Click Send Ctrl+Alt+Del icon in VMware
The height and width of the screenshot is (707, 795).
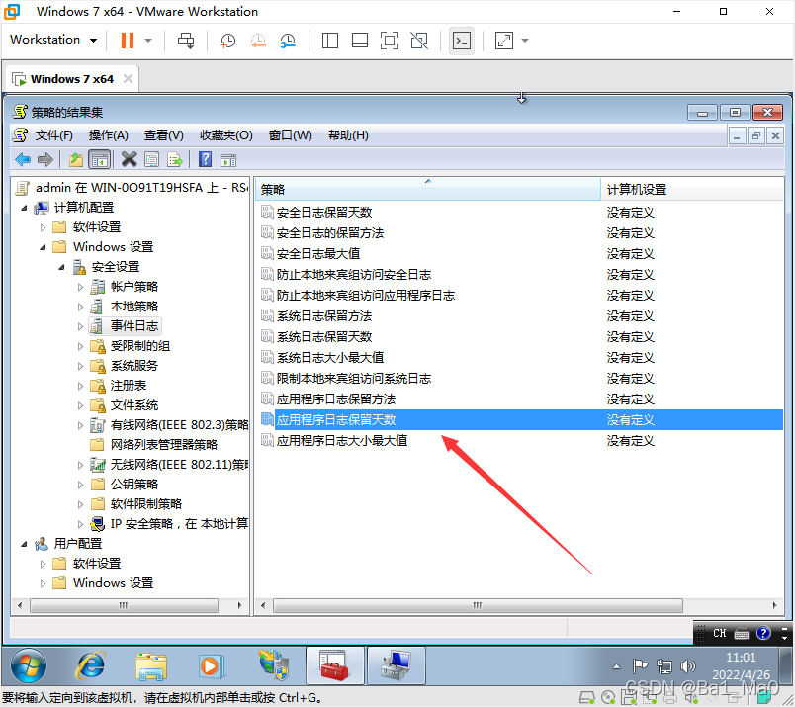tap(186, 41)
